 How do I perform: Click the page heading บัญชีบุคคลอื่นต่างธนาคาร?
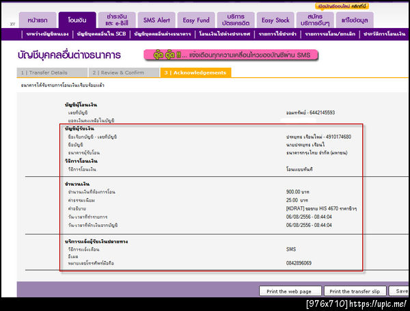pyautogui.click(x=69, y=55)
